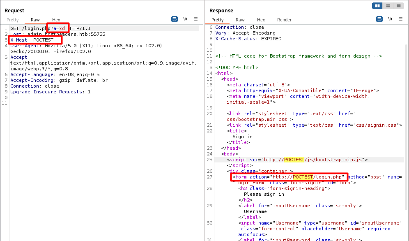
Task: Switch Request view to Hex tab
Action: tap(56, 20)
